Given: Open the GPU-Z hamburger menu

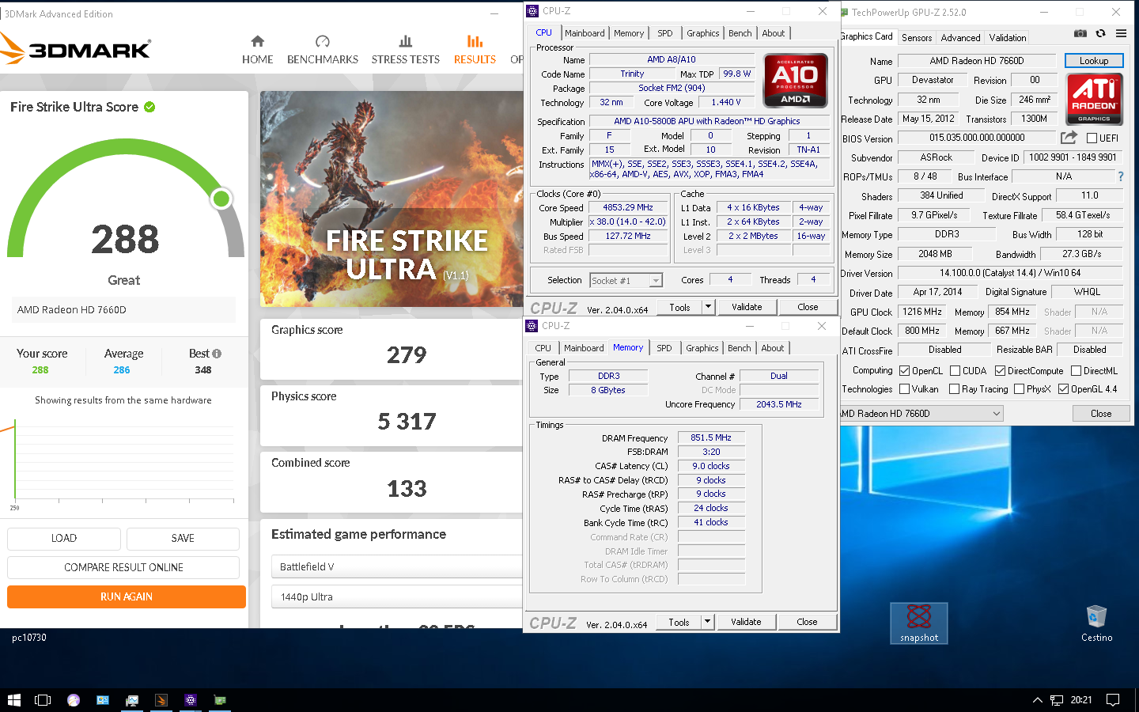Looking at the screenshot, I should [1121, 33].
